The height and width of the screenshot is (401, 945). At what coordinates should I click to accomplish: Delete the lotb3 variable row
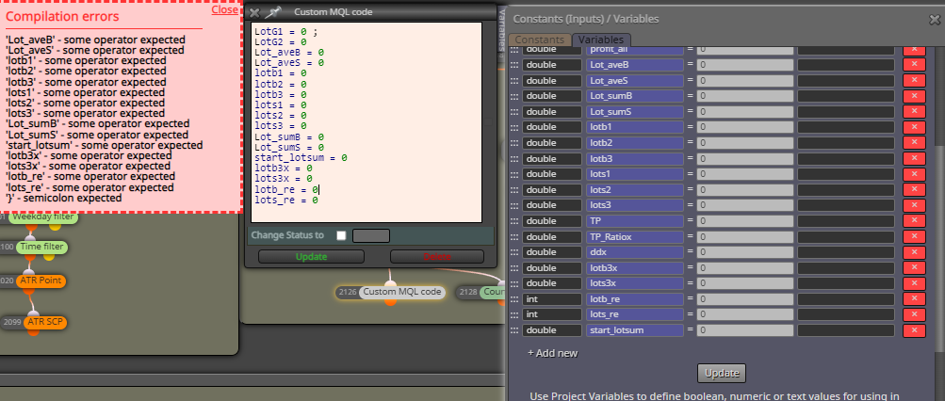pos(914,158)
